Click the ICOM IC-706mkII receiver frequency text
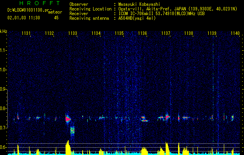 [x=161, y=14]
